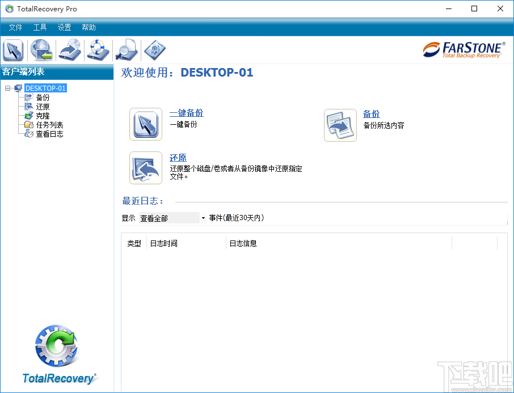
Task: Select the one-key backup toolbar icon
Action: 13,50
